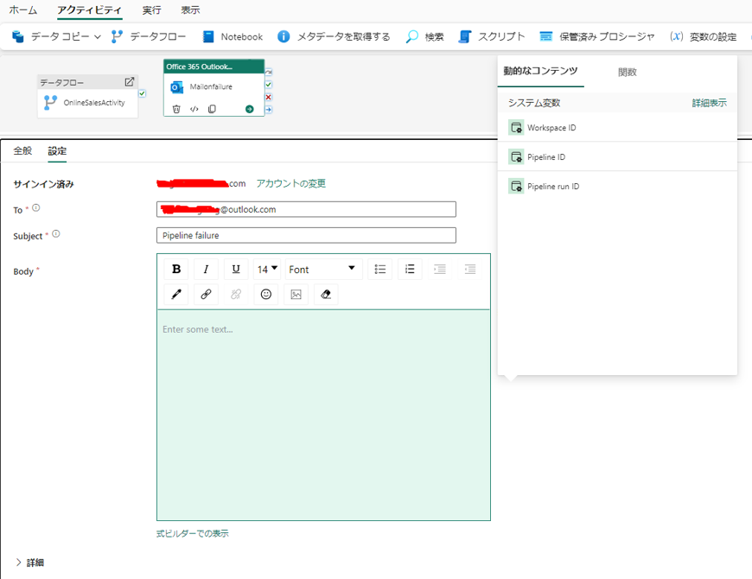Toggle underline formatting in the body editor
The width and height of the screenshot is (752, 579).
tap(236, 269)
